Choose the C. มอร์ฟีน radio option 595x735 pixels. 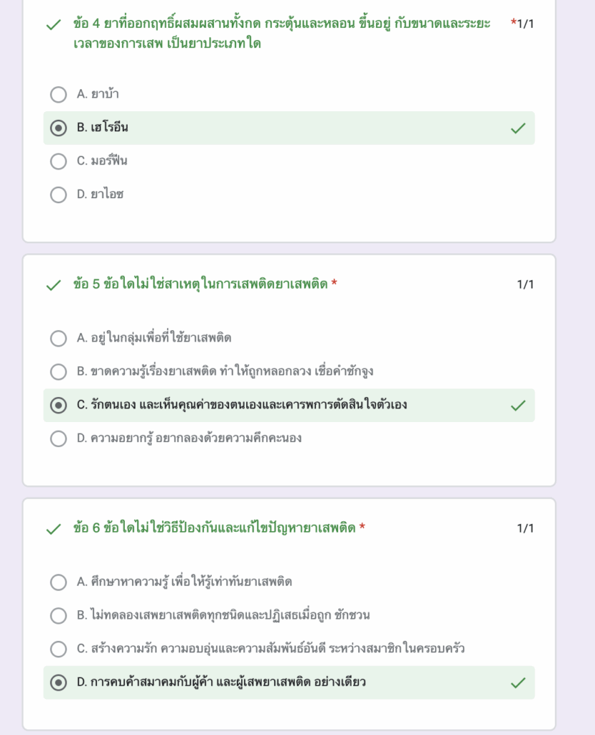tap(58, 161)
